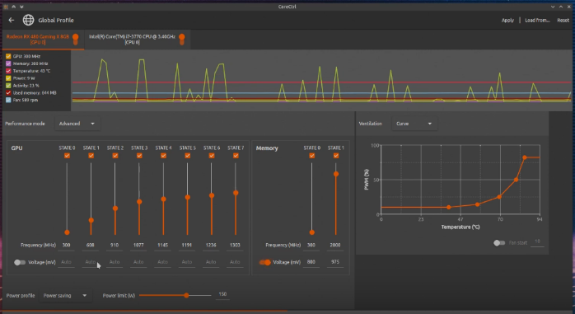Uncheck Memory STATE 1 checkbox
575x314 pixels.
coord(336,156)
